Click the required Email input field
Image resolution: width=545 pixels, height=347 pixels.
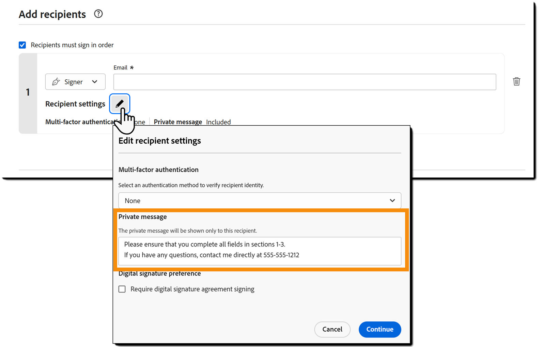(x=305, y=82)
